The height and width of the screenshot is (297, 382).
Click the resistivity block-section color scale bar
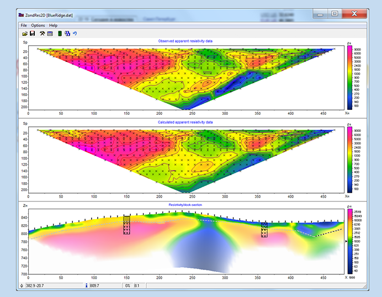(x=349, y=241)
